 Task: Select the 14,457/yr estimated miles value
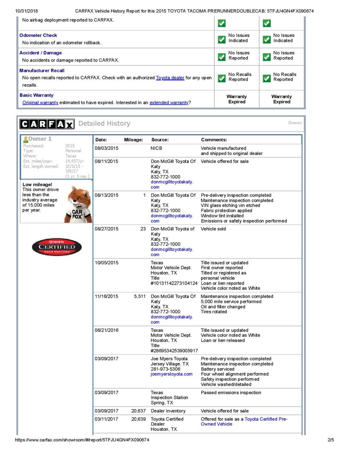coord(74,161)
